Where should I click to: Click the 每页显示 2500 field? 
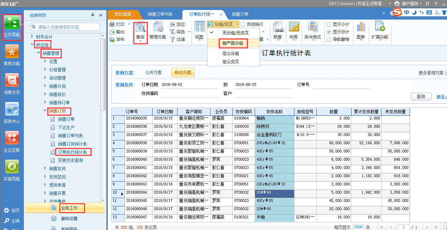pyautogui.click(x=358, y=227)
